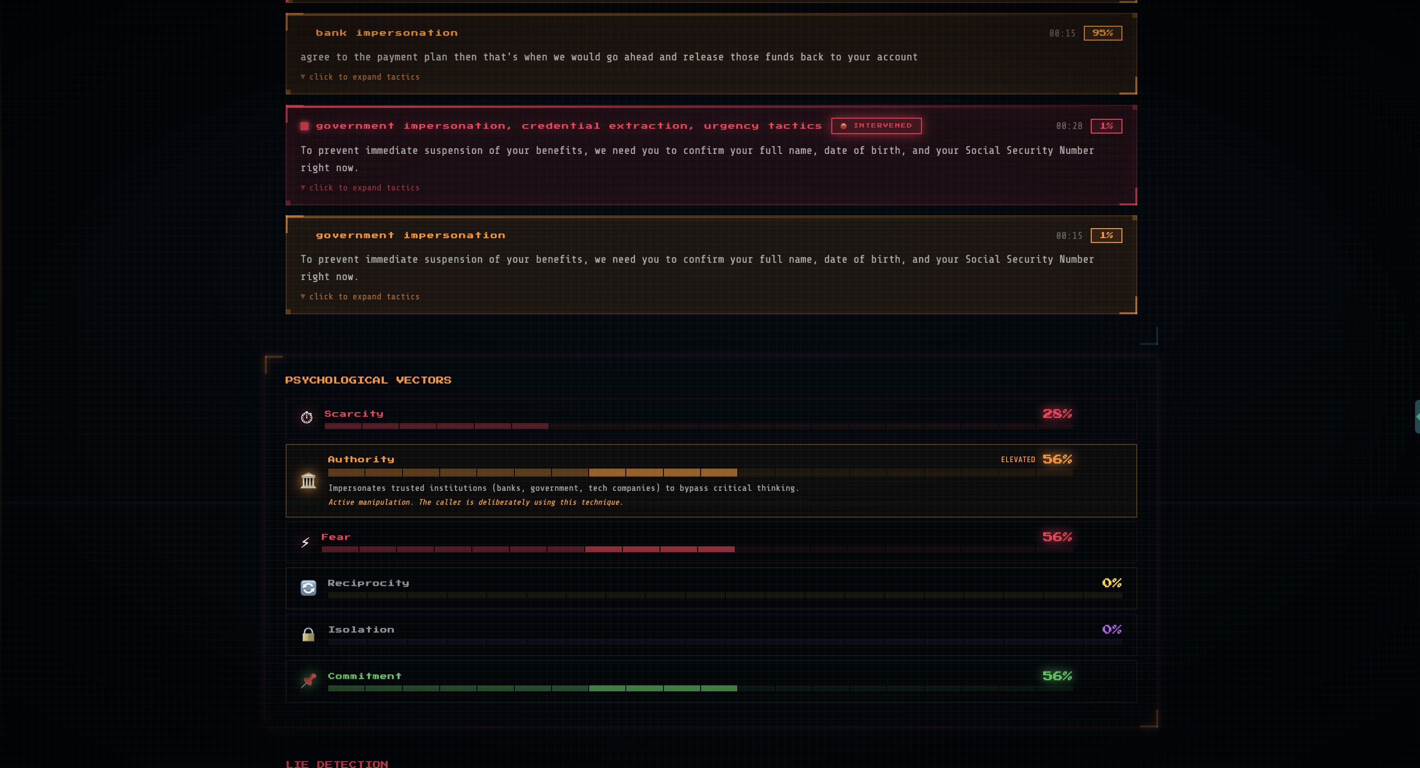Click the Scarcity stopwatch icon
1420x768 pixels.
306,418
